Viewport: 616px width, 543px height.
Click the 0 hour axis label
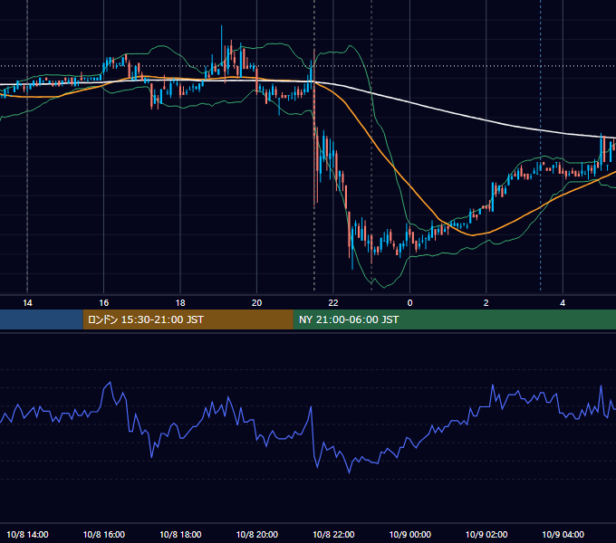[409, 303]
